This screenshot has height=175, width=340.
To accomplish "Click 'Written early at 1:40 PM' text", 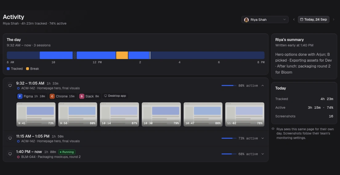I will tap(294, 45).
